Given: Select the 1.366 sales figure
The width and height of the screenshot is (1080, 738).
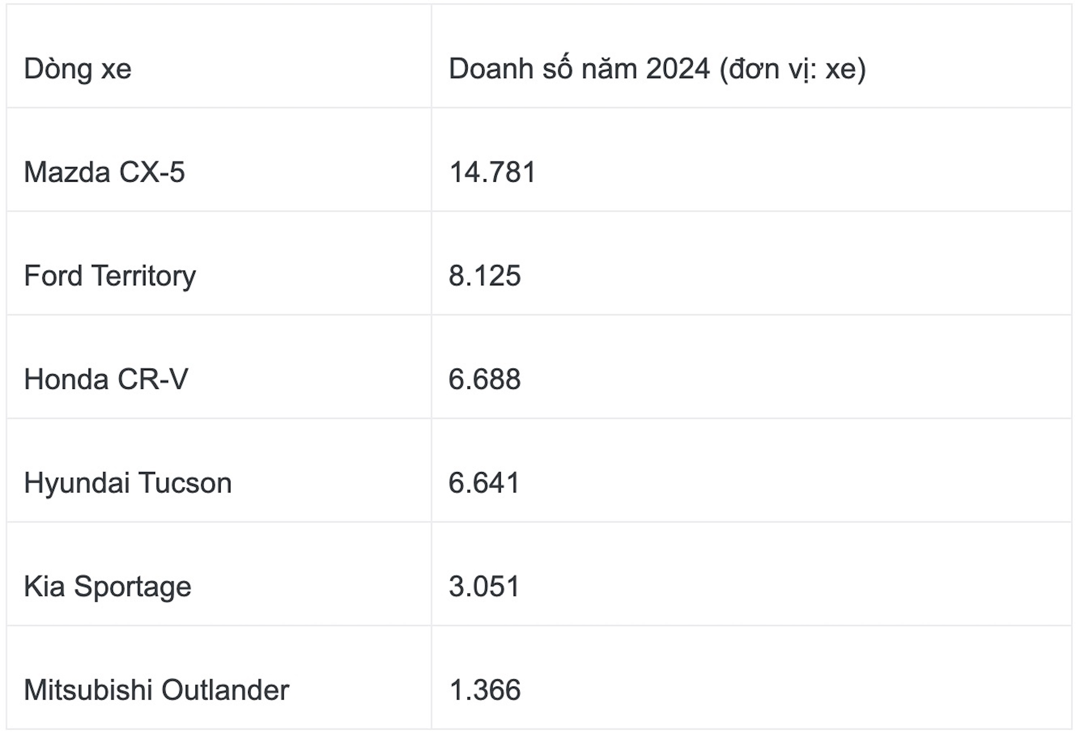Looking at the screenshot, I should pyautogui.click(x=485, y=690).
